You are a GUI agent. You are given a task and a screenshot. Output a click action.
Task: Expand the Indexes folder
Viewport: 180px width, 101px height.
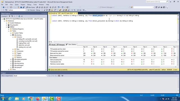coord(13,55)
